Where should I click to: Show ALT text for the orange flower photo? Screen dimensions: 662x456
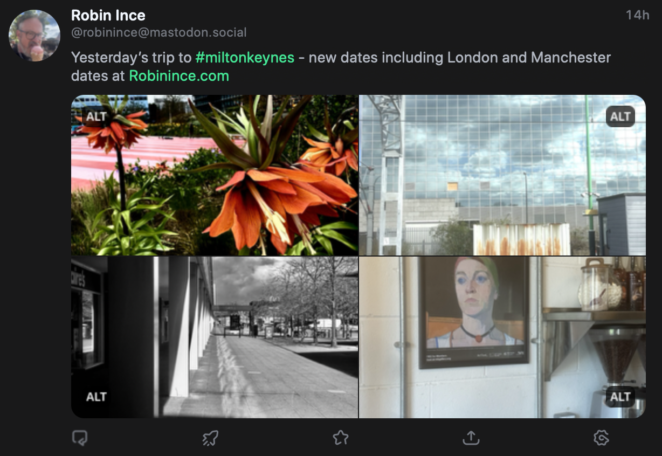click(96, 116)
